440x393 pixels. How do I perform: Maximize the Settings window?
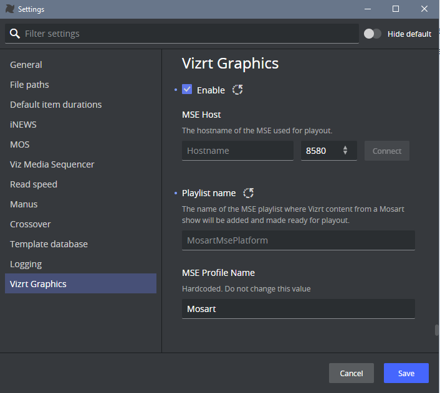tap(396, 9)
